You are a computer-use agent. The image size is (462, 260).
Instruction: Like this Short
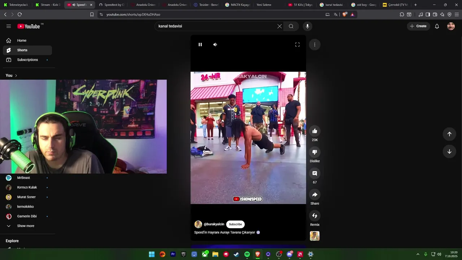(315, 131)
